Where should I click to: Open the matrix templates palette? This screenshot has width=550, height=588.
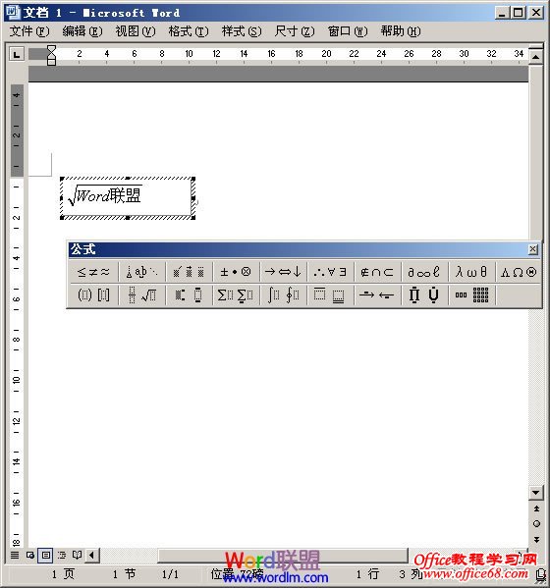(x=471, y=295)
